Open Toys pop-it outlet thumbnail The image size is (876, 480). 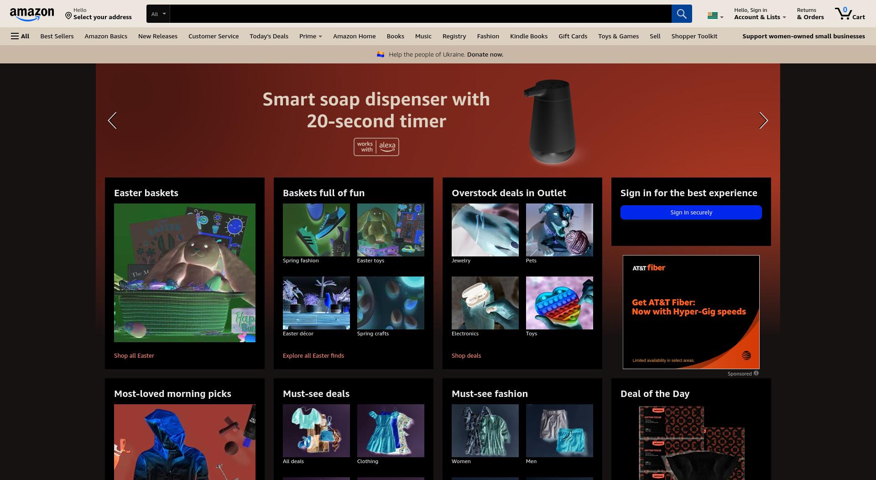click(559, 303)
